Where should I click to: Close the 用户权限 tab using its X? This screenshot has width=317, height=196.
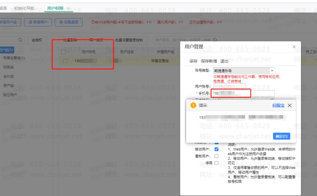(68, 8)
